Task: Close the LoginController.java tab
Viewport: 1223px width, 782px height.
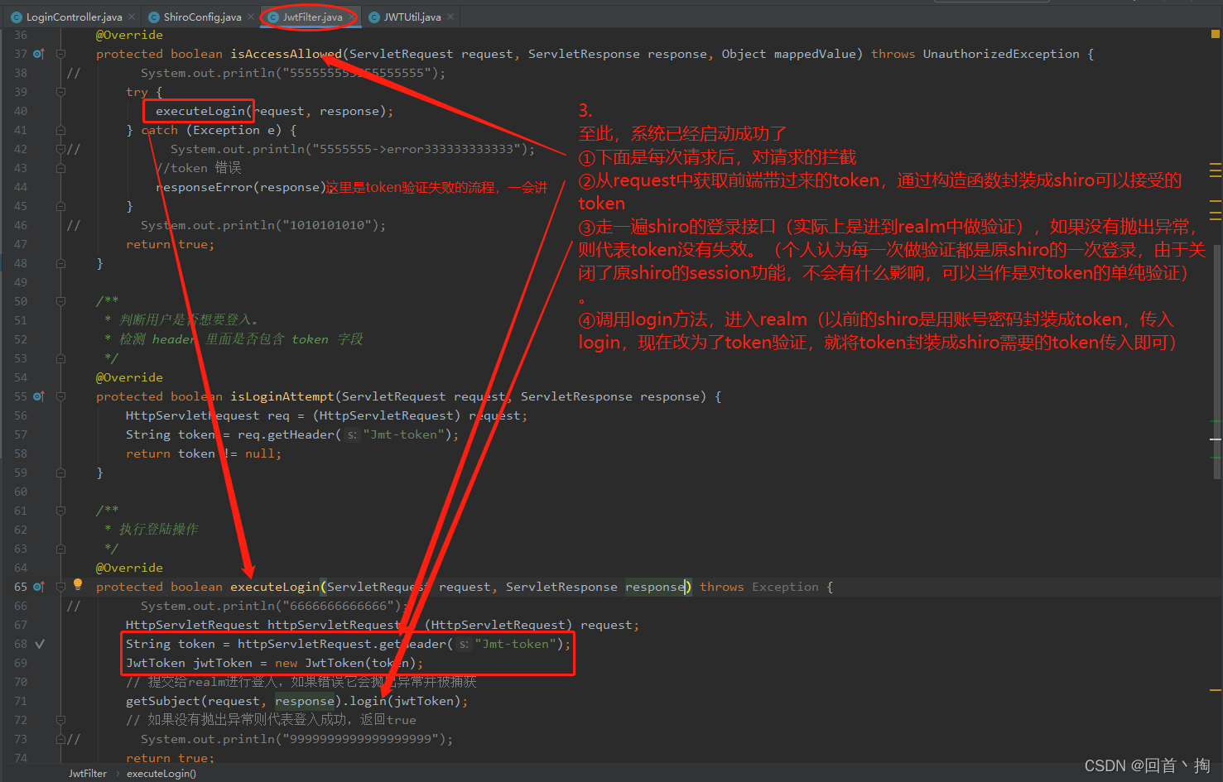Action: (132, 17)
